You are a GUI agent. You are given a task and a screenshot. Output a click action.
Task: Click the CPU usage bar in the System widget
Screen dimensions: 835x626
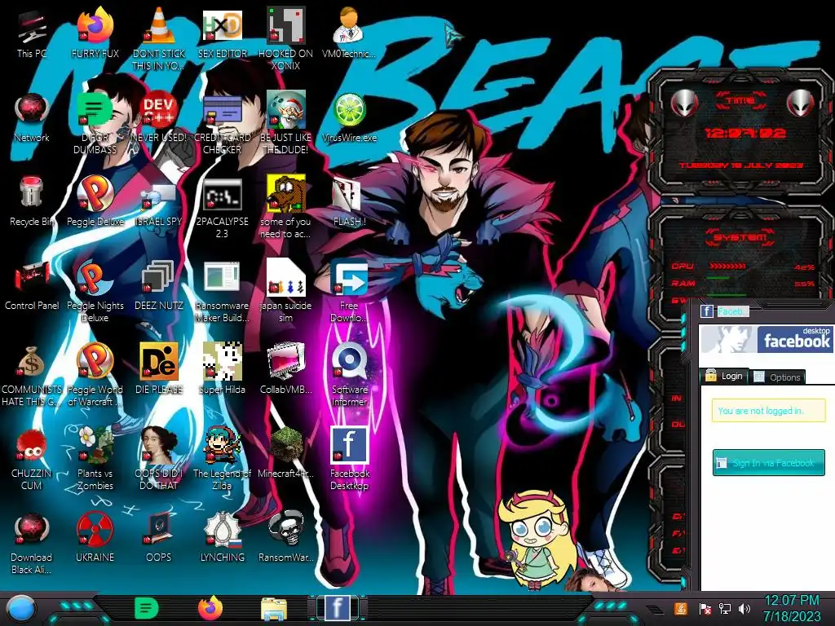(x=728, y=267)
